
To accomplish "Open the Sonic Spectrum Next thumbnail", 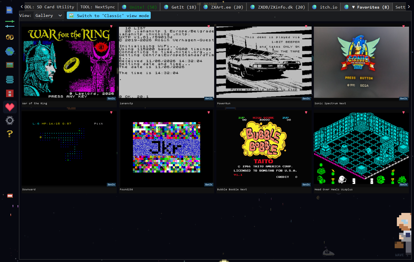I will point(361,62).
